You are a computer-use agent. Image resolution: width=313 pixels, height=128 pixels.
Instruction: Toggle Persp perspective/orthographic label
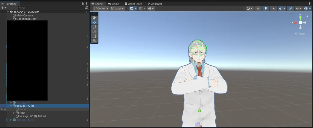pyautogui.click(x=300, y=34)
